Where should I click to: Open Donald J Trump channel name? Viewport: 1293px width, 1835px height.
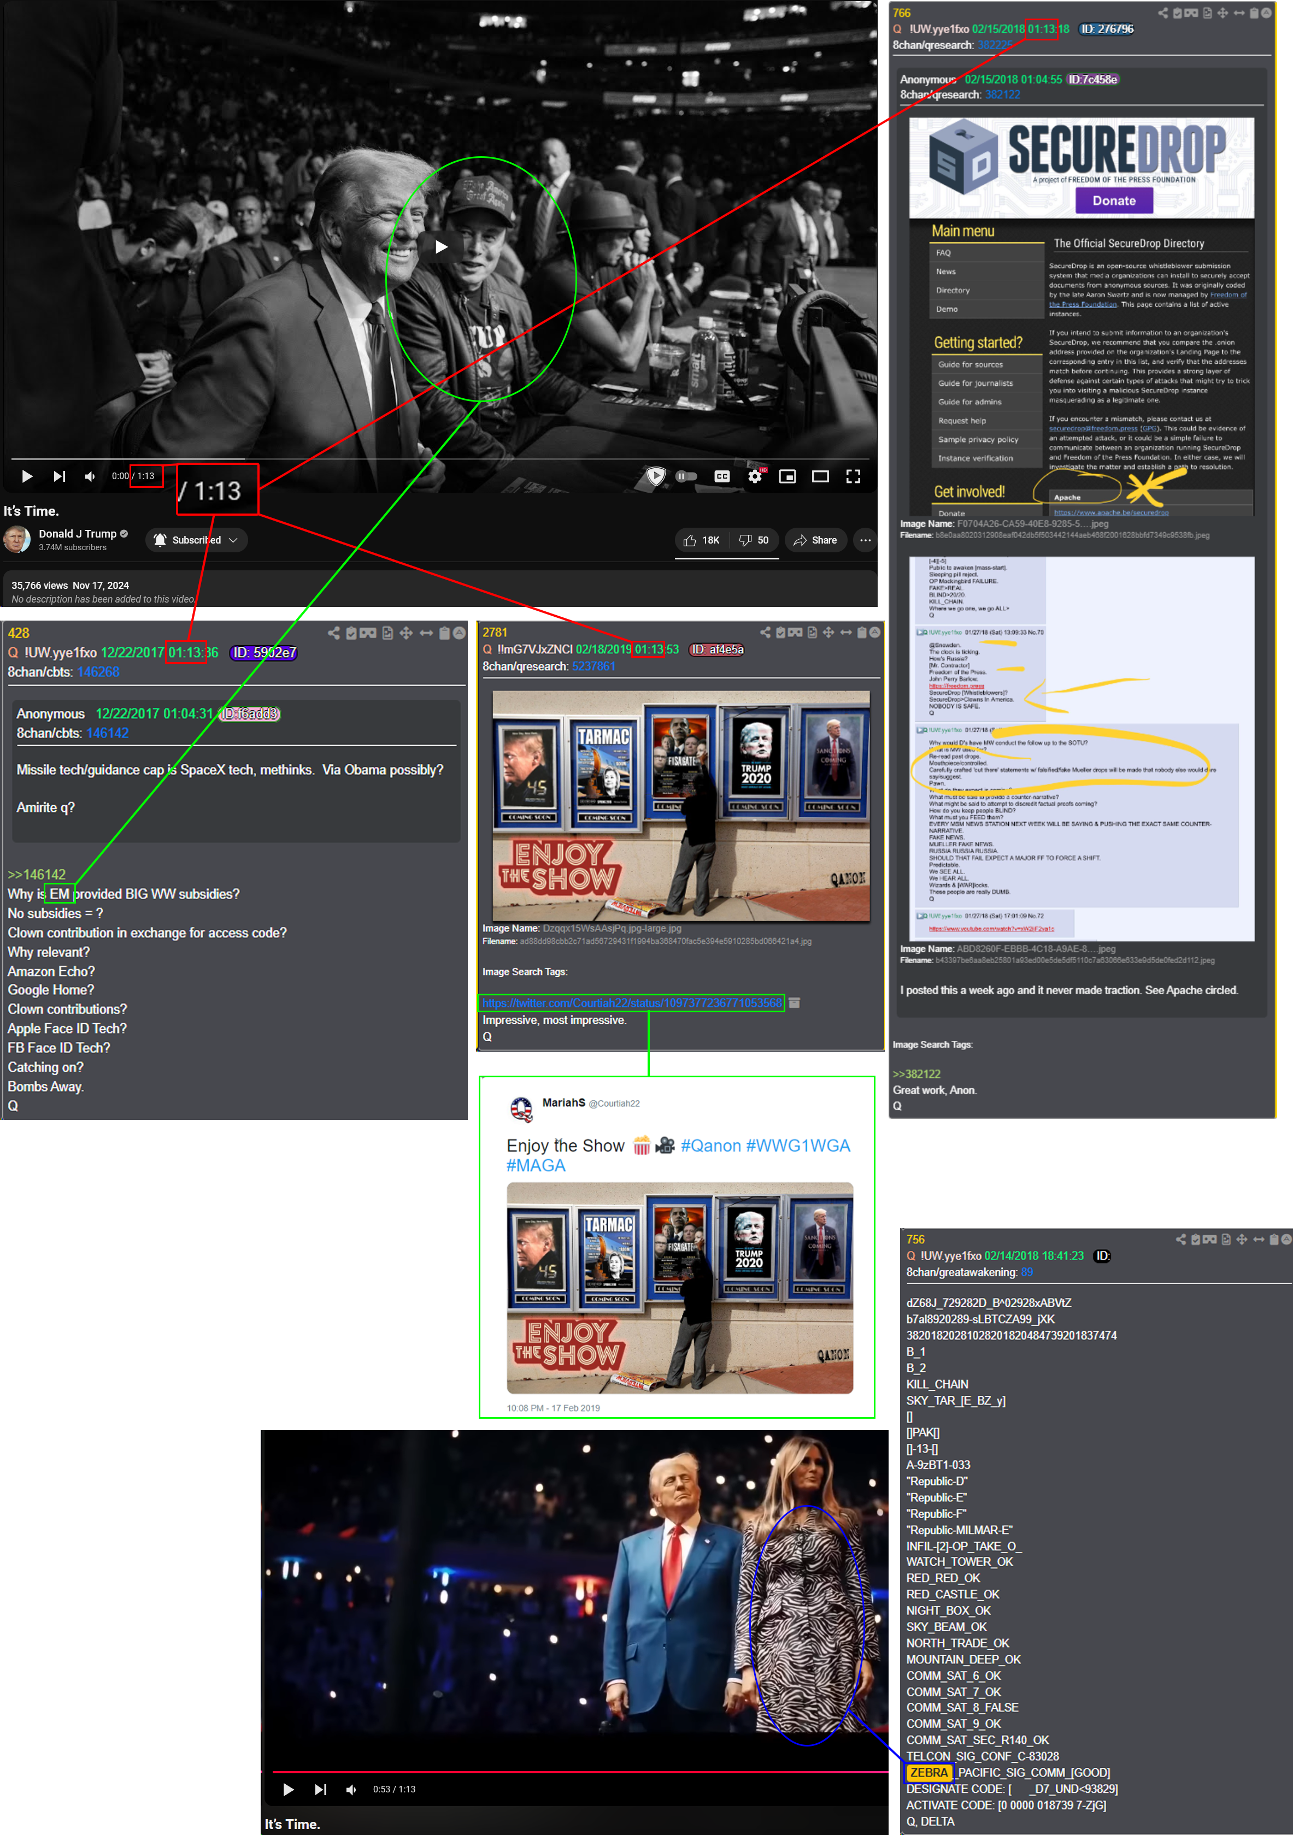coord(78,534)
